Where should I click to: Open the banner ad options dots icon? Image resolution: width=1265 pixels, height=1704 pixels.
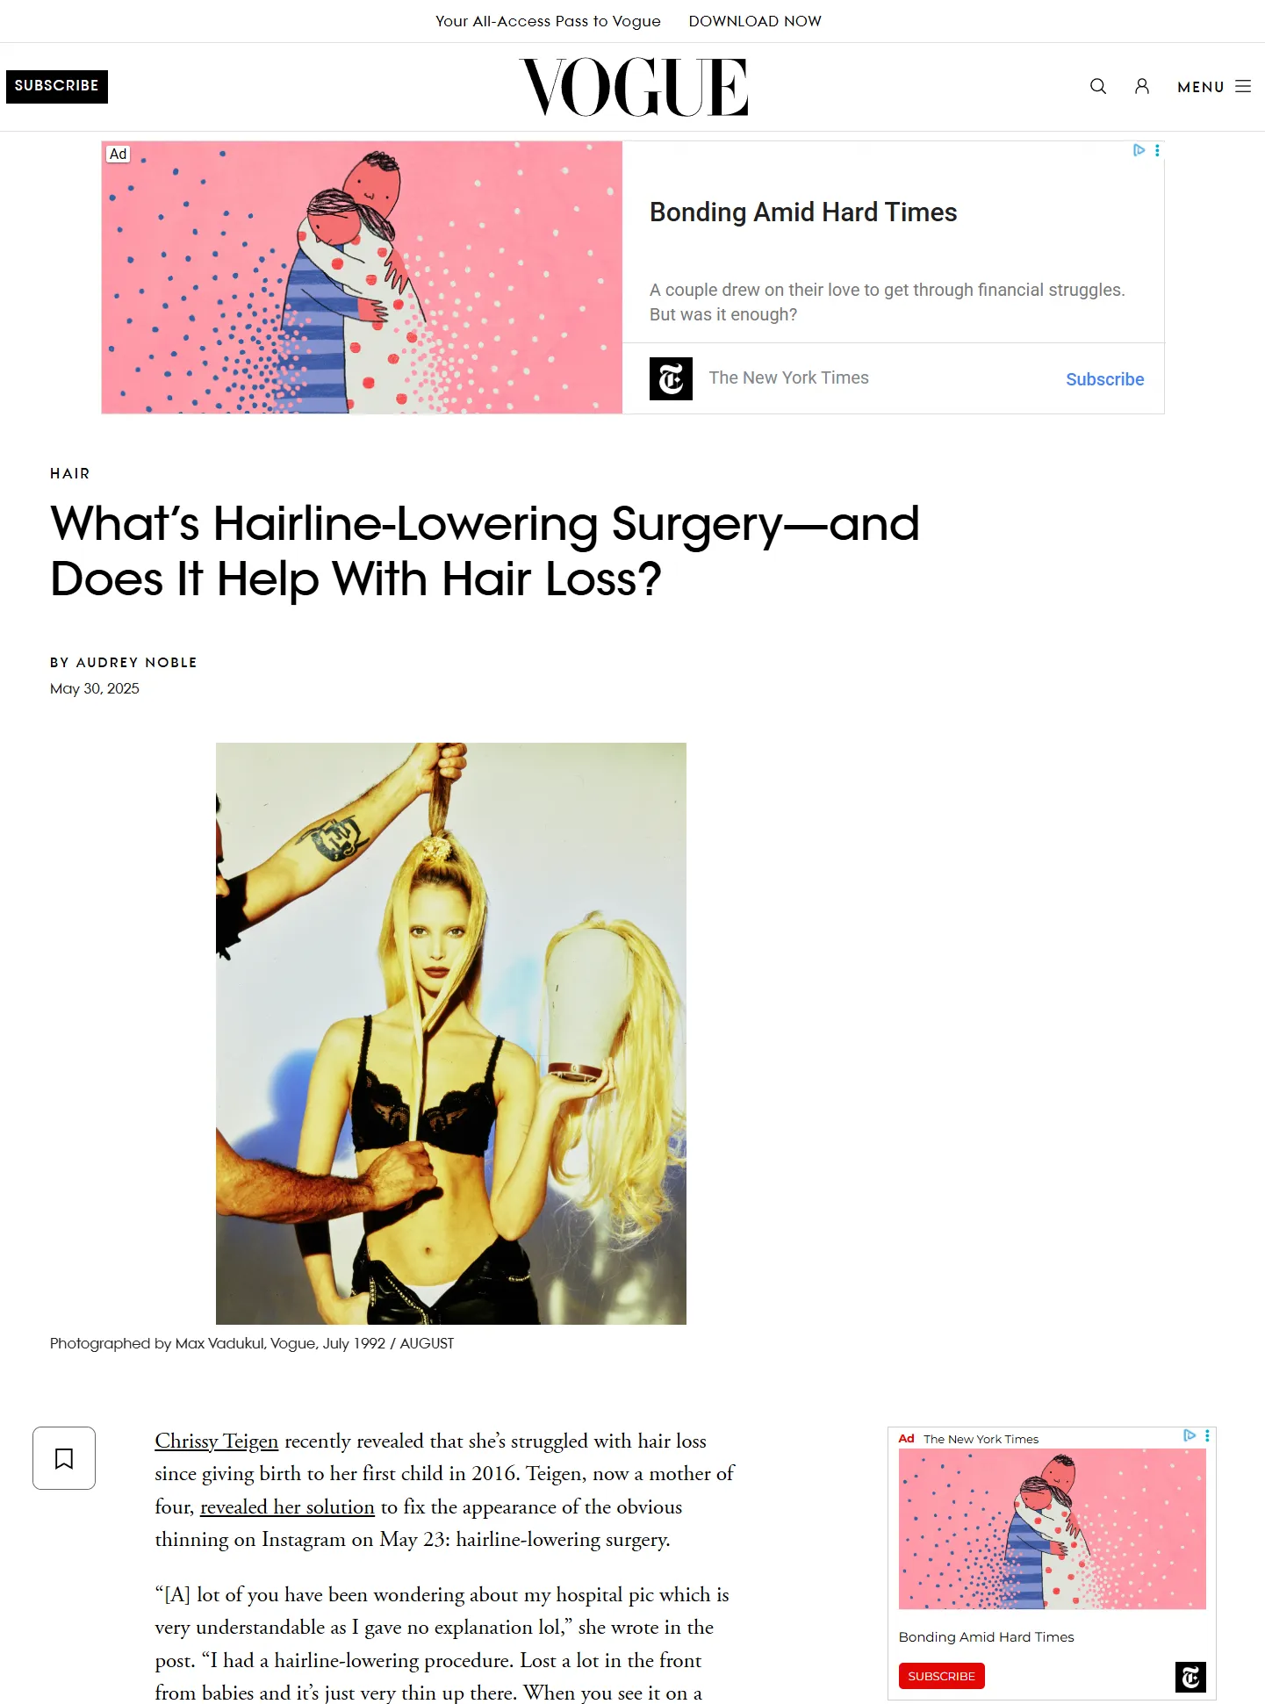(x=1157, y=150)
